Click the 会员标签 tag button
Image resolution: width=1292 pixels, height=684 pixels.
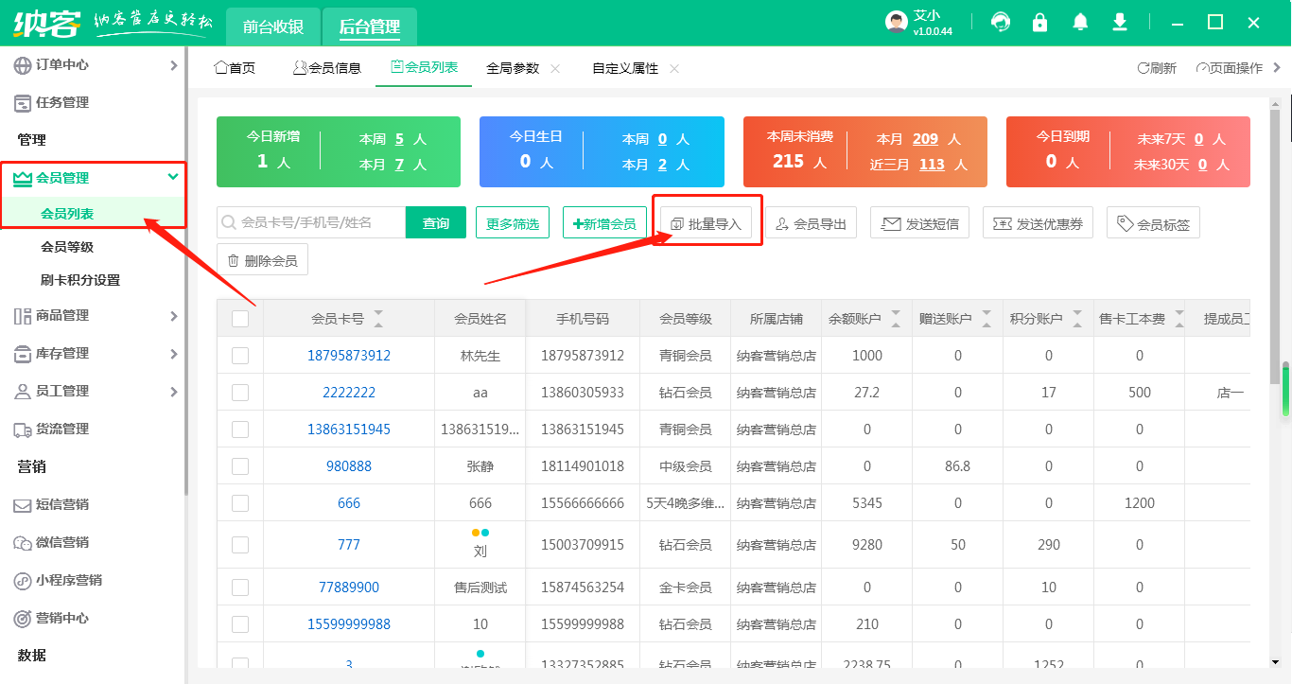[x=1153, y=223]
